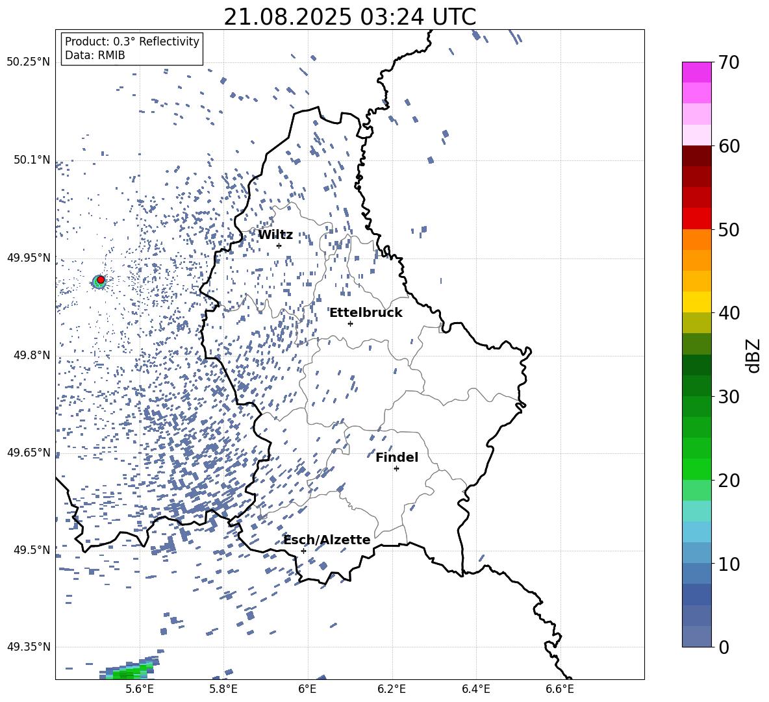Click the 60 colorbar tick label
This screenshot has height=702, width=769.
pyautogui.click(x=729, y=146)
